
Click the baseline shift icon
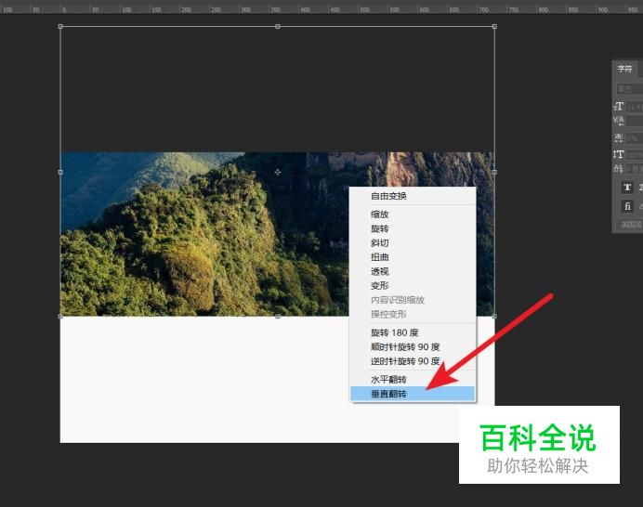click(x=619, y=168)
